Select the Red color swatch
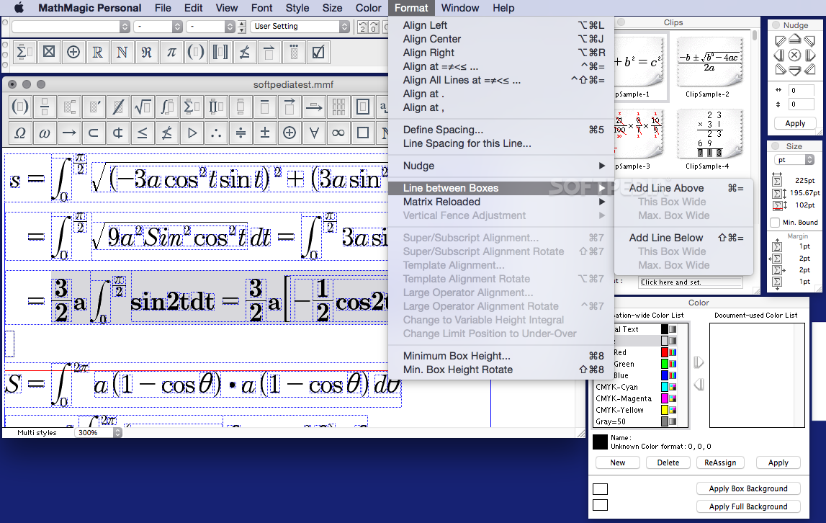The image size is (826, 523). [665, 352]
